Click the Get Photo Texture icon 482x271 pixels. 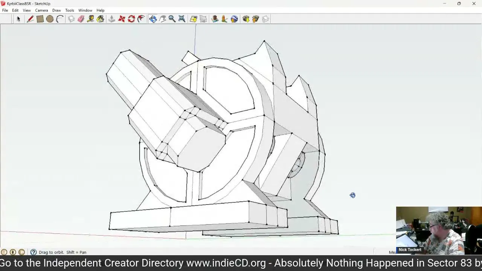tap(246, 19)
